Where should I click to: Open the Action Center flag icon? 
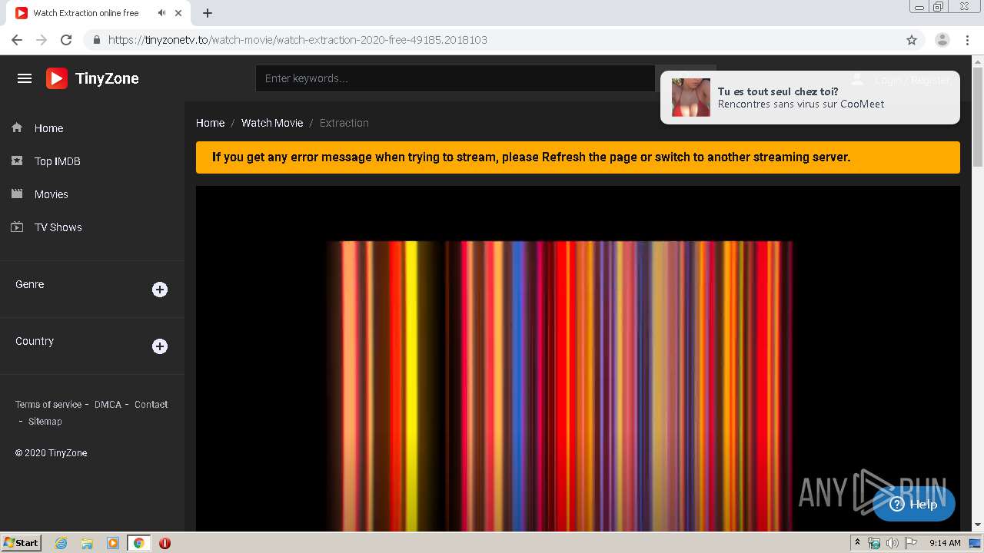point(910,543)
